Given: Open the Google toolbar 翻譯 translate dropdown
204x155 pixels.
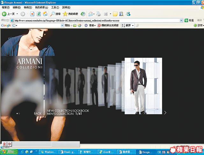Looking at the screenshot, I should click(128, 26).
